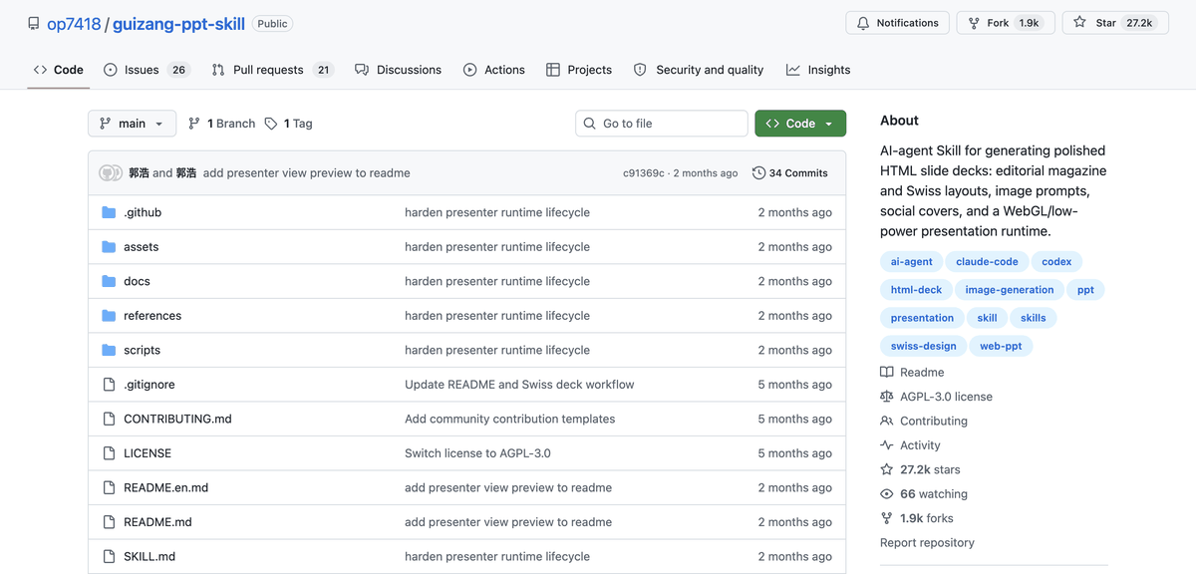Focus the Go to file search field
The width and height of the screenshot is (1196, 574).
click(662, 124)
